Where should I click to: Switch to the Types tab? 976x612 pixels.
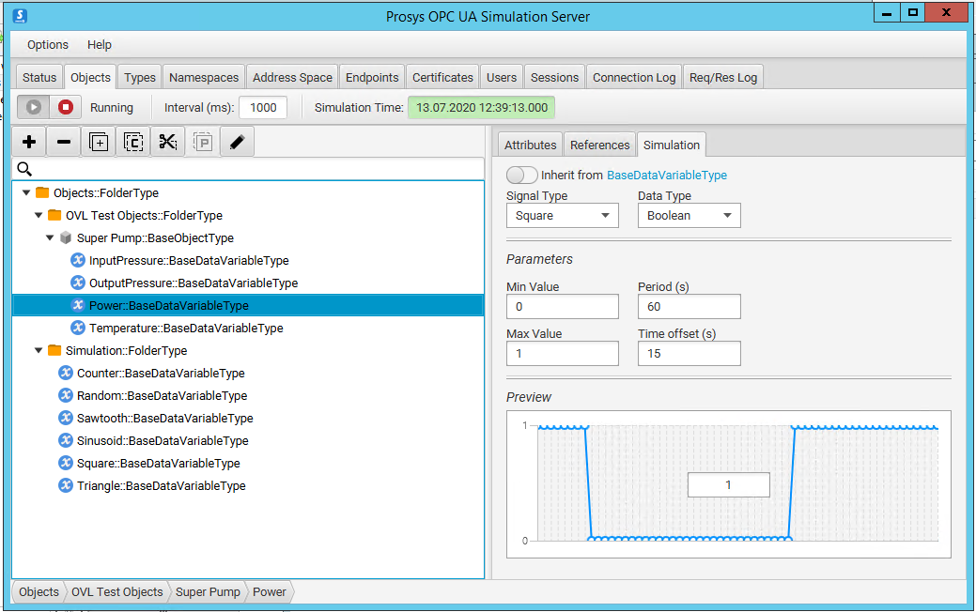139,77
